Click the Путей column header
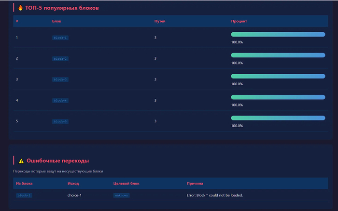338x211 pixels. pos(159,21)
